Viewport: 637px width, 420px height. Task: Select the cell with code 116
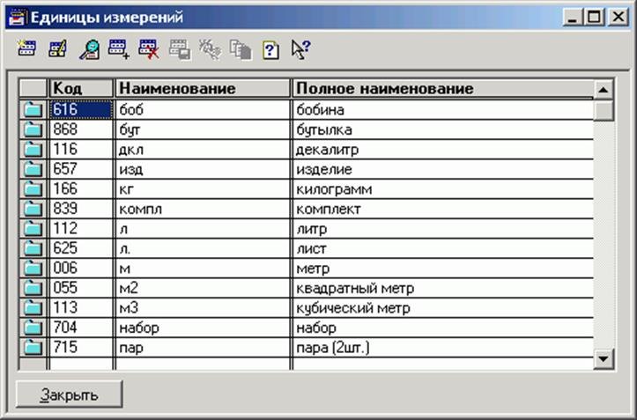(81, 150)
